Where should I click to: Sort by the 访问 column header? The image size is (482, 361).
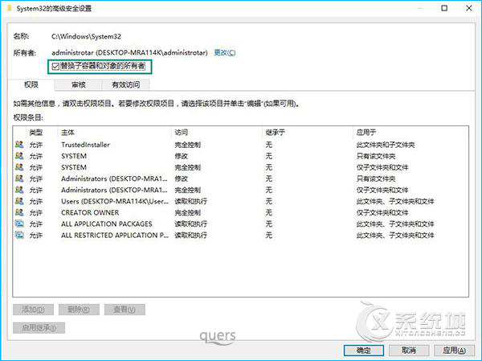click(181, 133)
